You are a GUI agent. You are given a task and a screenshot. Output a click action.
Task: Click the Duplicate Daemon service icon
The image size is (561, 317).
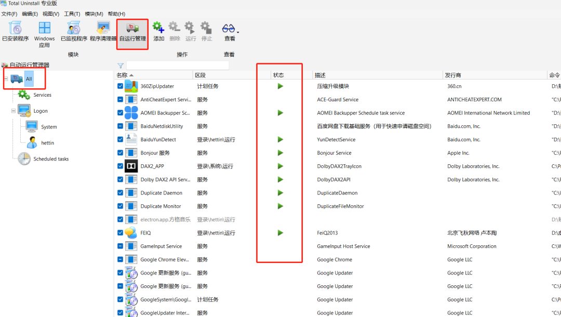pos(131,193)
